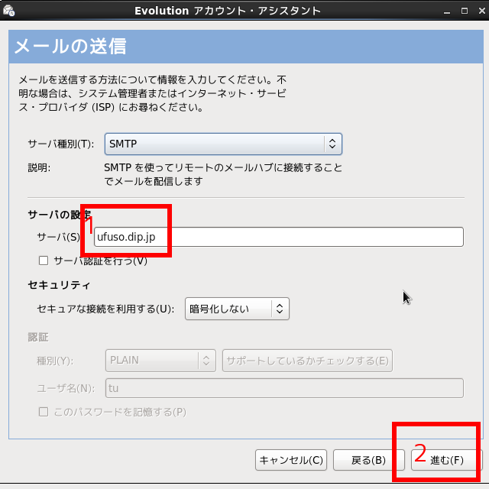Click the メールの送信 page header
The width and height of the screenshot is (489, 489).
[70, 47]
